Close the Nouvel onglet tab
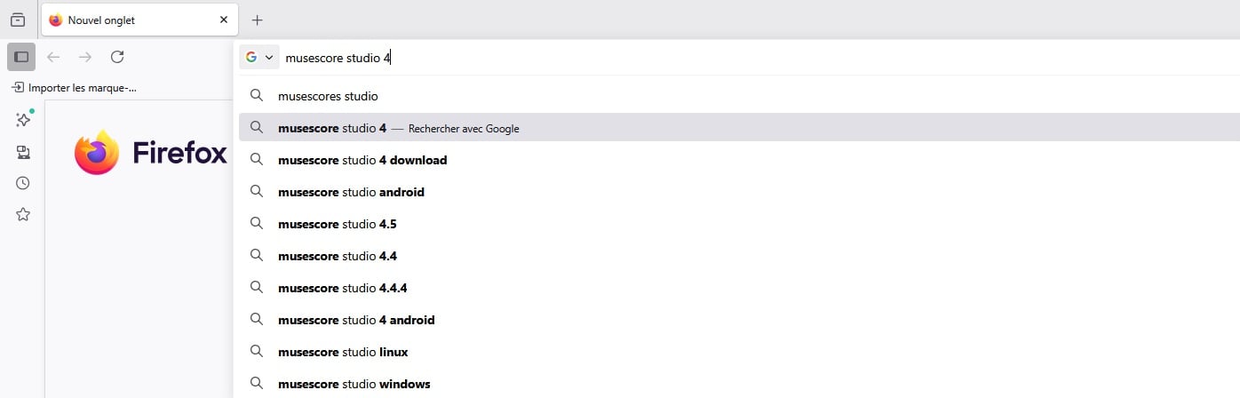This screenshot has width=1240, height=398. click(223, 20)
